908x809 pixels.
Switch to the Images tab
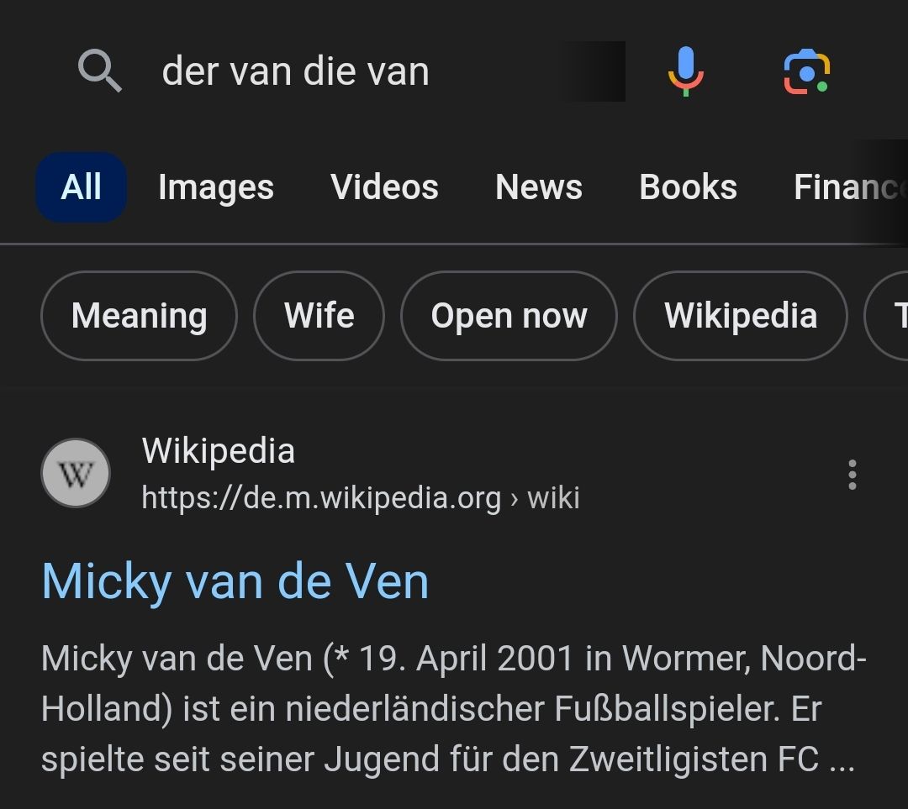click(x=216, y=187)
